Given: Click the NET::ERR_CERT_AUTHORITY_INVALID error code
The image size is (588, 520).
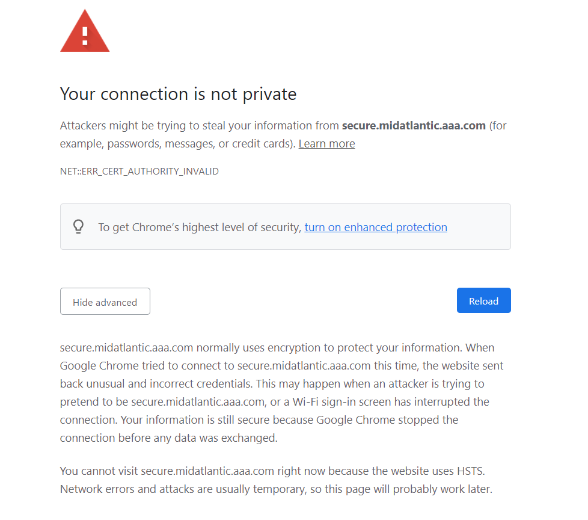Looking at the screenshot, I should 139,172.
